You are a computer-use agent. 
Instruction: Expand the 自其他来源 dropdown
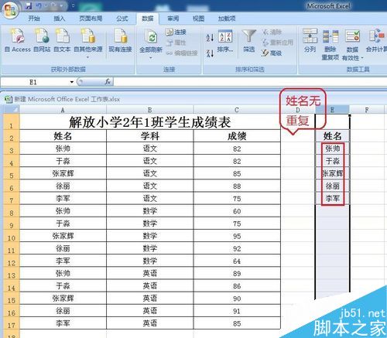pos(88,57)
